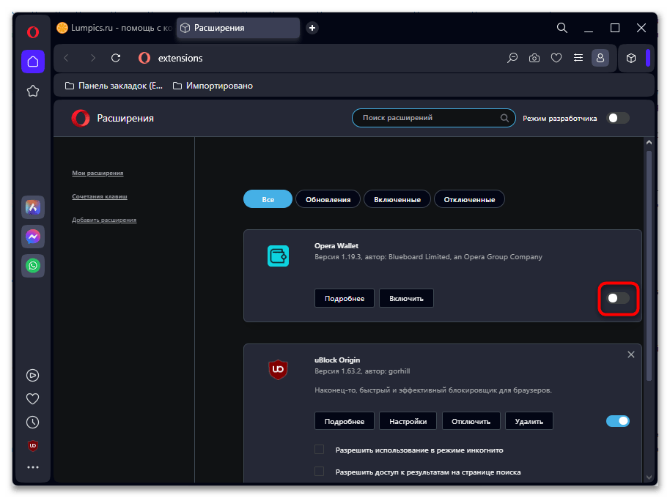Click Удалить for uBlock Origin
Viewport: 670px width, 498px height.
(x=529, y=421)
